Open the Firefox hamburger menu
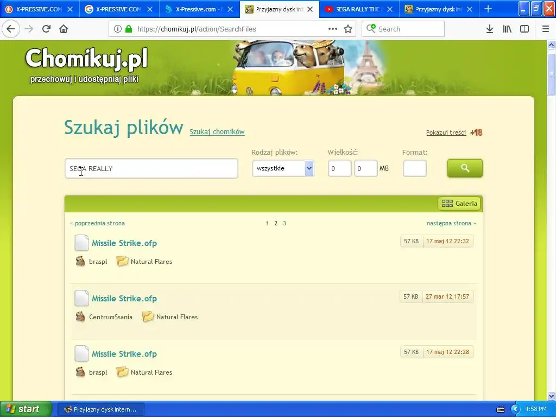This screenshot has width=556, height=417. [x=545, y=29]
